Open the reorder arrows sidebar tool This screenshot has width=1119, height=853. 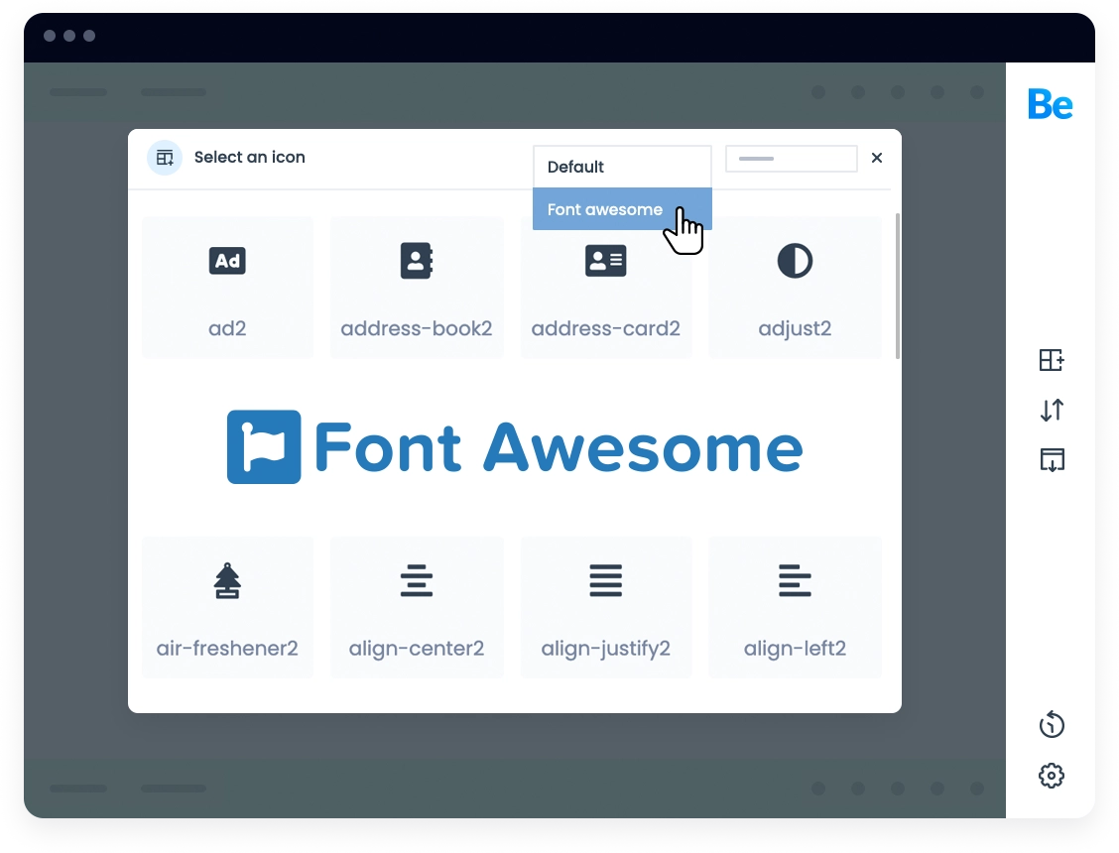coord(1052,410)
